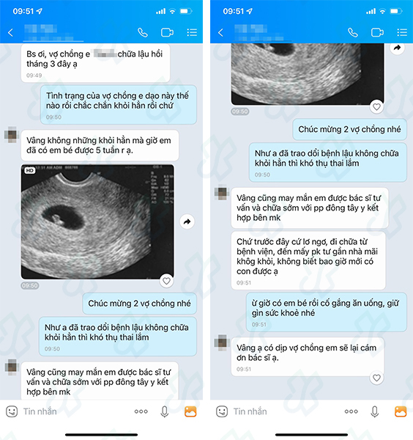
Task: Open photo gallery button in right chat
Action: (x=401, y=411)
